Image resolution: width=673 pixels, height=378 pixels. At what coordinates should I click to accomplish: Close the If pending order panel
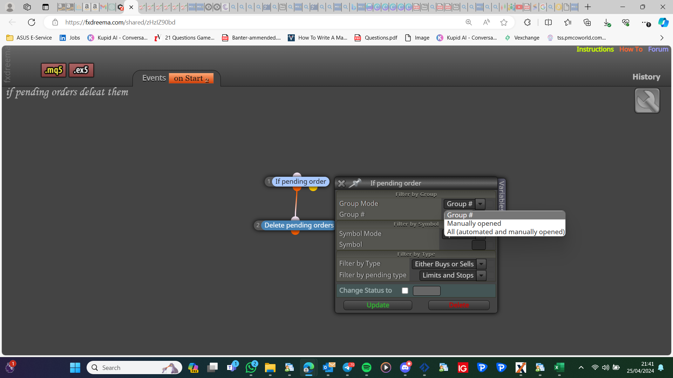pyautogui.click(x=341, y=183)
